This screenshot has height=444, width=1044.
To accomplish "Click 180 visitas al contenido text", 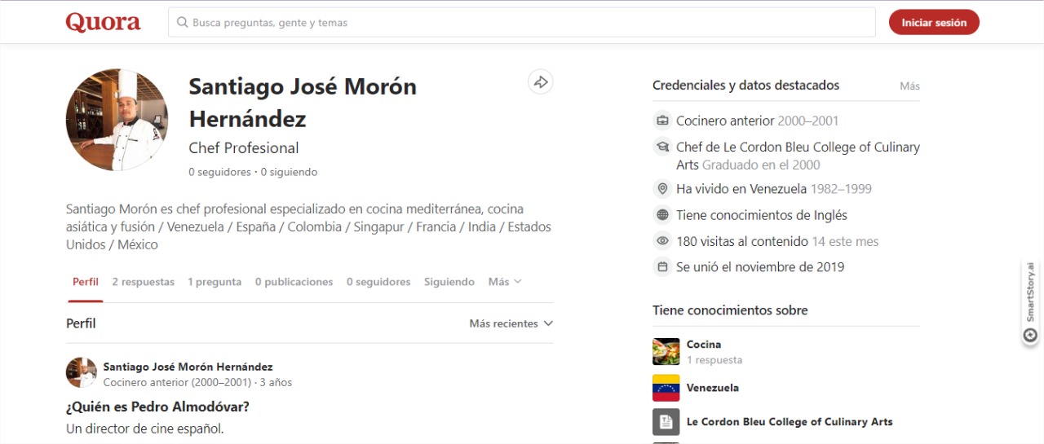I will [742, 241].
